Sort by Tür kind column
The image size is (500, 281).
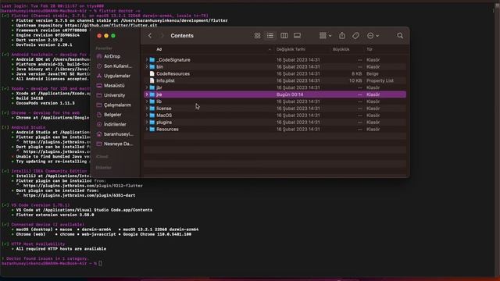(370, 49)
